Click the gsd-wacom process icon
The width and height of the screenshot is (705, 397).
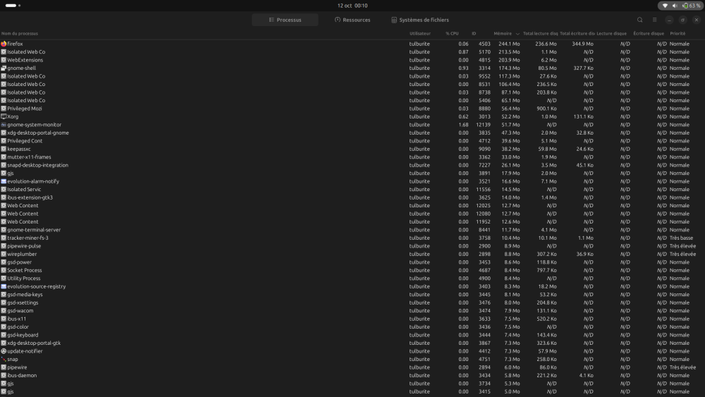pos(4,311)
